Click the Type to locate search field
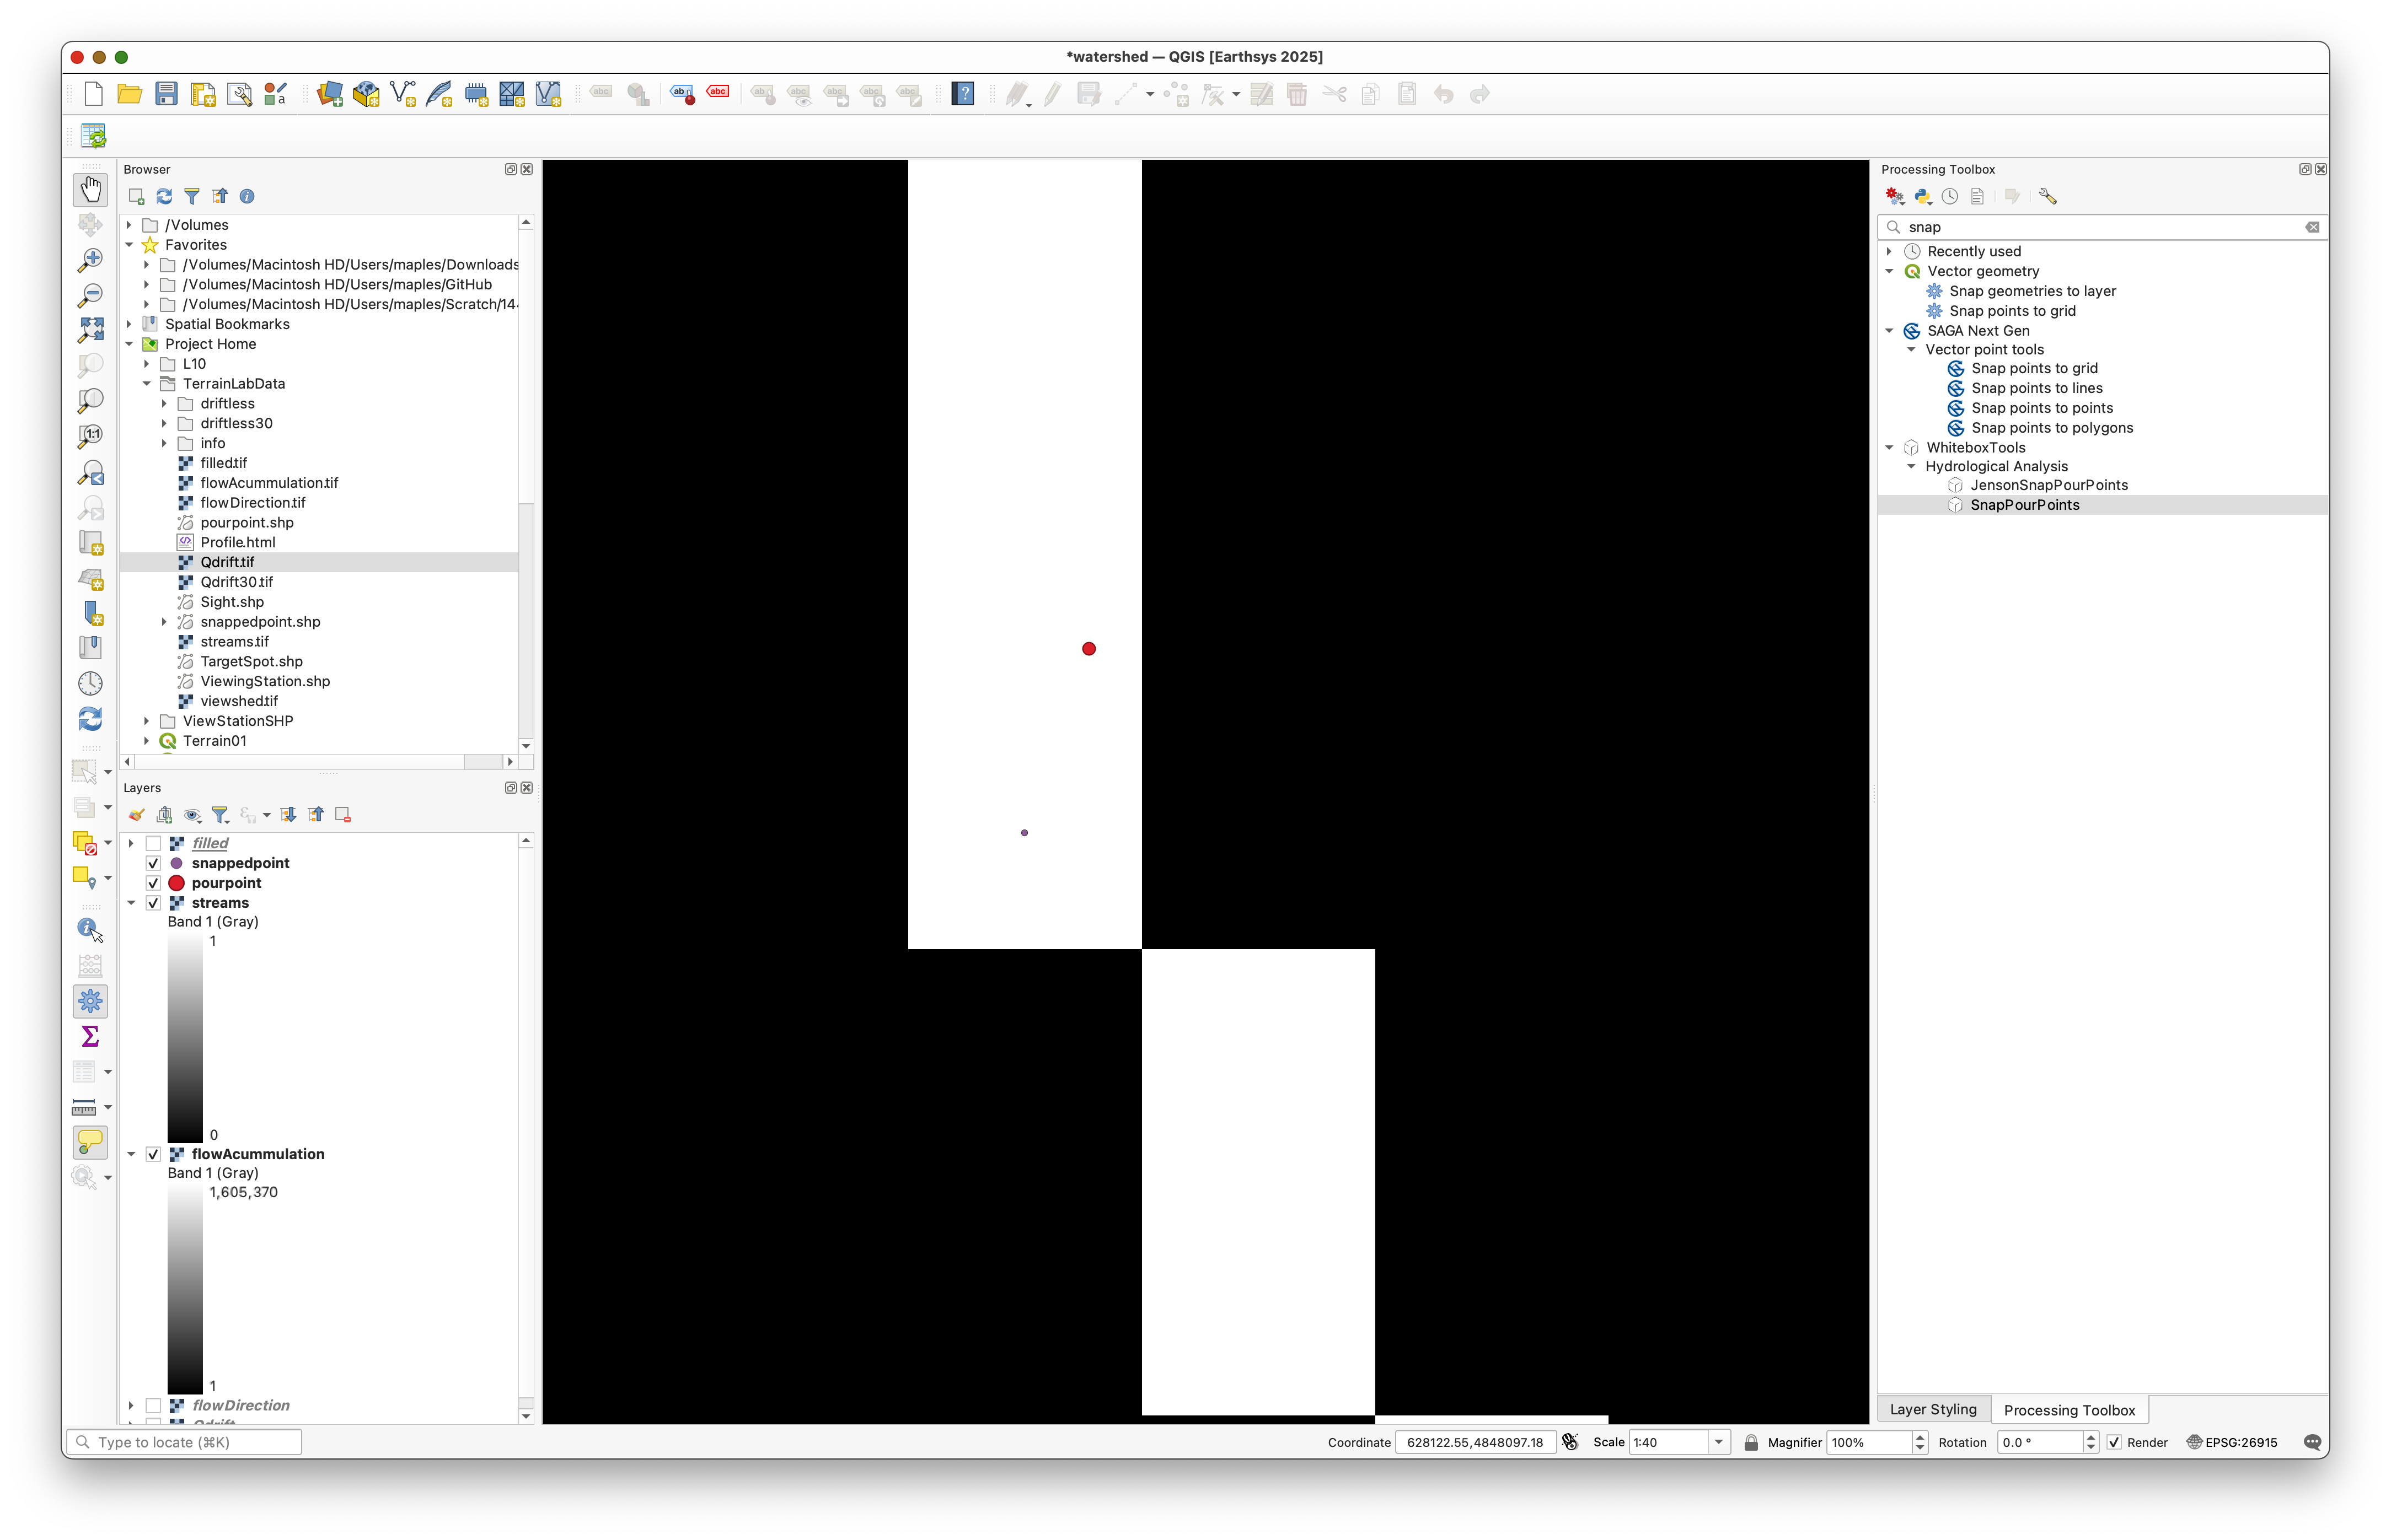Image resolution: width=2391 pixels, height=1540 pixels. [185, 1442]
